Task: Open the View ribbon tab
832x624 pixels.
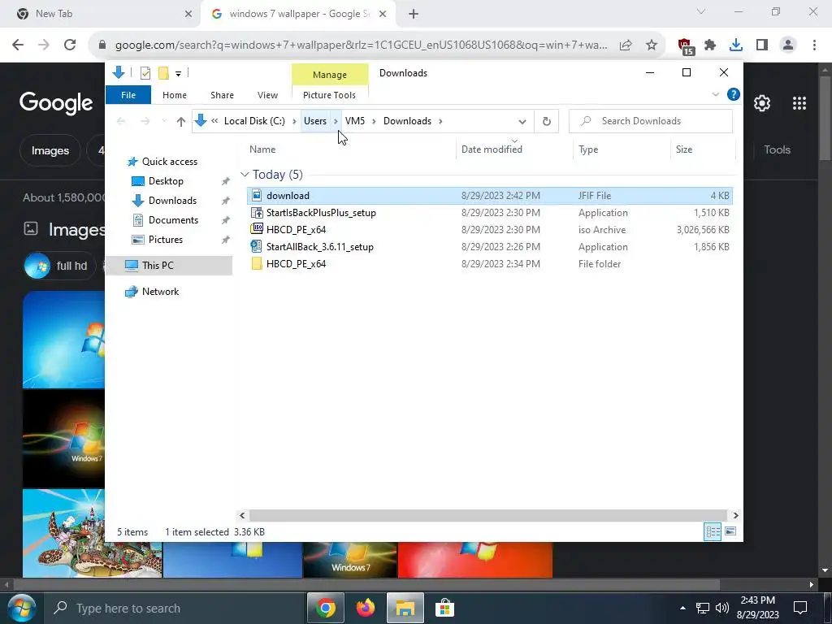Action: tap(267, 95)
